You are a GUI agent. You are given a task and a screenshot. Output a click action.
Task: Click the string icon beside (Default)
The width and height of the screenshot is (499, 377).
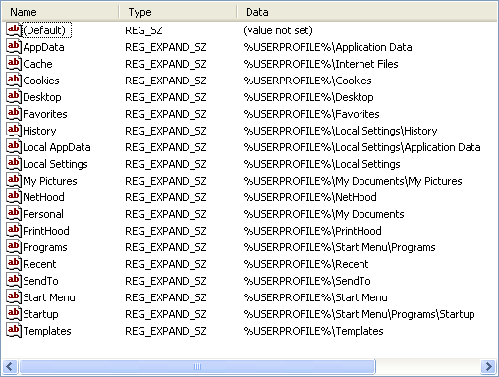14,29
